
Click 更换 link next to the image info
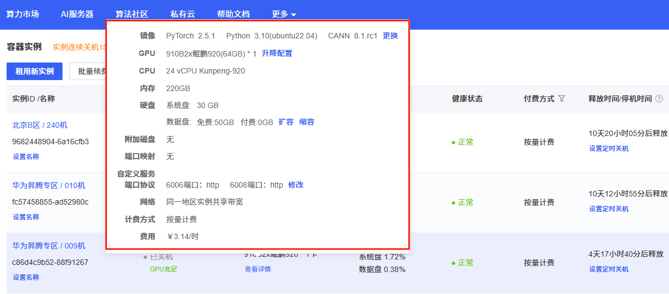coord(390,36)
